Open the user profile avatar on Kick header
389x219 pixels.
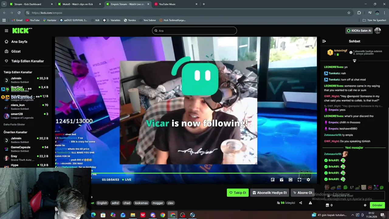pyautogui.click(x=377, y=31)
